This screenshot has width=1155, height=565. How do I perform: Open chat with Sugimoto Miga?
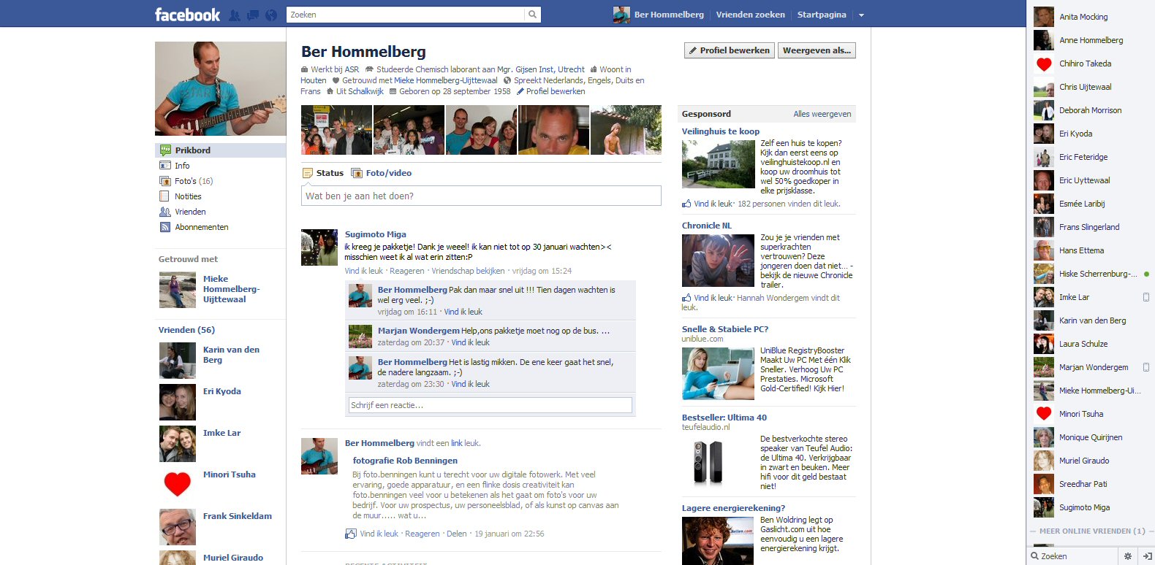pyautogui.click(x=1091, y=507)
